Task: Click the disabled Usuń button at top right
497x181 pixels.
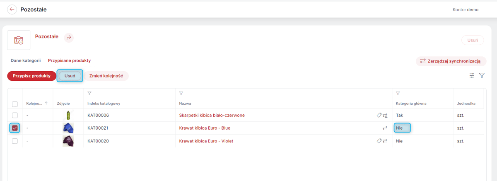Action: pos(473,40)
